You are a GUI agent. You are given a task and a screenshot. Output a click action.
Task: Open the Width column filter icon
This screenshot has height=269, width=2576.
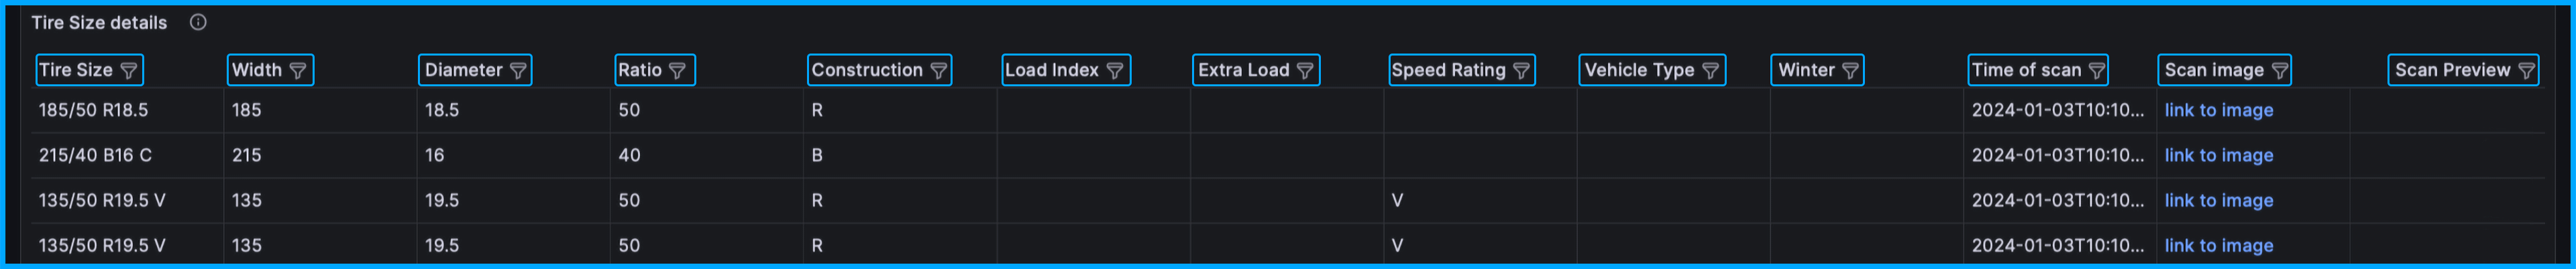(298, 71)
